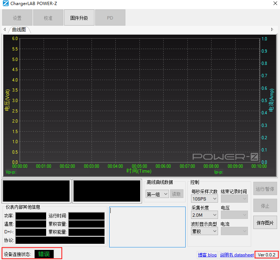Open the 电流 current dropdown
Image resolution: width=280 pixels, height=260 pixels.
click(x=234, y=231)
